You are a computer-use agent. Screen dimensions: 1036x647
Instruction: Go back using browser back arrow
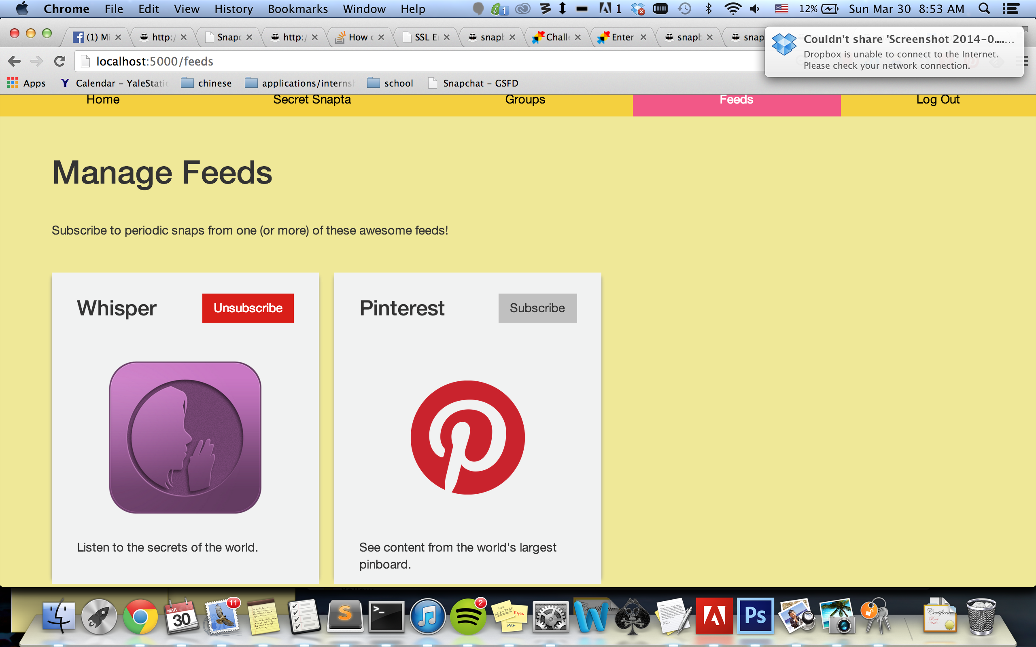15,61
